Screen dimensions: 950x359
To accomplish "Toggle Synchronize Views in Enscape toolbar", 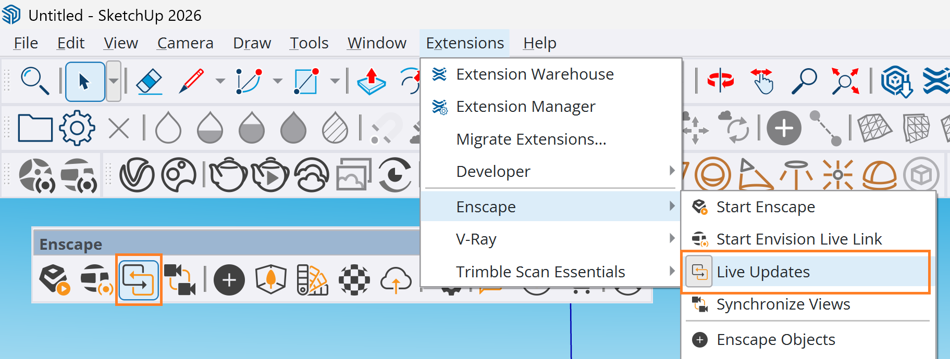I will click(180, 280).
